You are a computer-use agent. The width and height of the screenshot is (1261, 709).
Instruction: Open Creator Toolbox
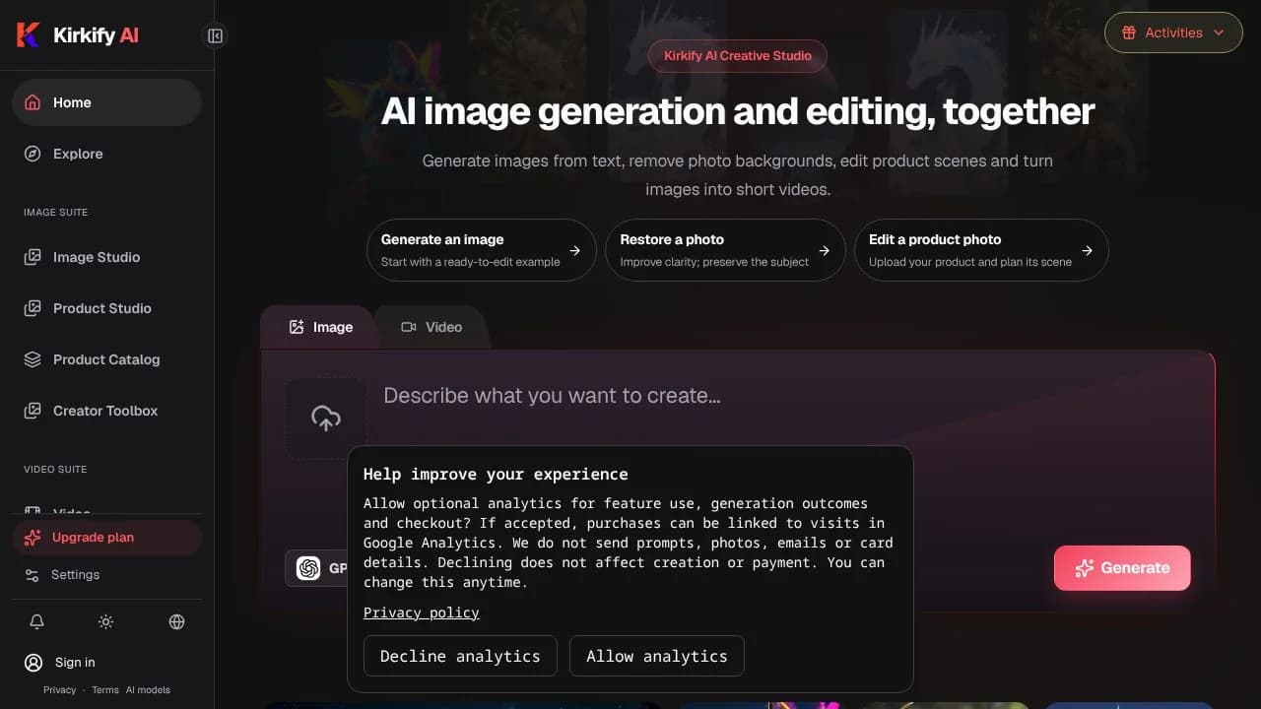coord(106,411)
